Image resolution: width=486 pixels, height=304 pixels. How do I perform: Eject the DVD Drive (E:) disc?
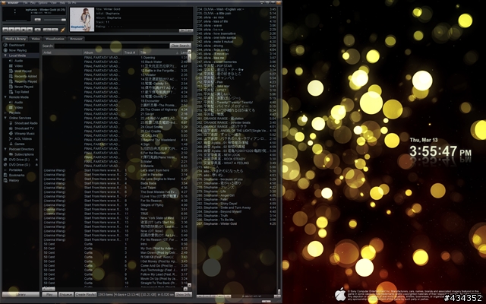click(36, 160)
